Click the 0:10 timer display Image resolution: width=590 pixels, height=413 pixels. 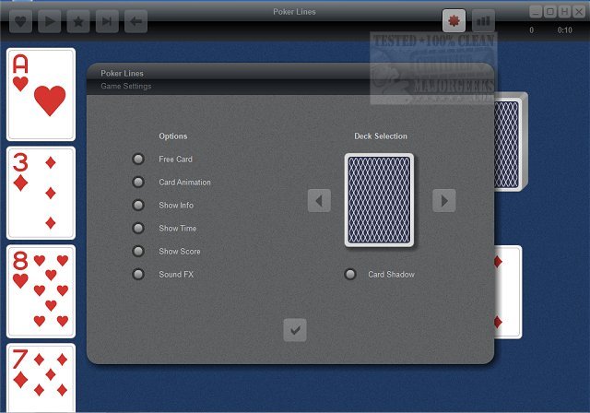[565, 30]
